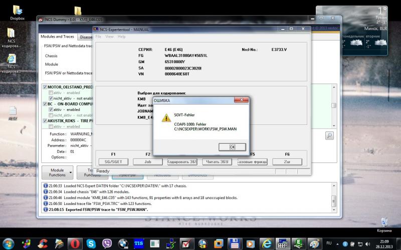Select the NCS Internet Explorer shortcut on the desktop

11,64
